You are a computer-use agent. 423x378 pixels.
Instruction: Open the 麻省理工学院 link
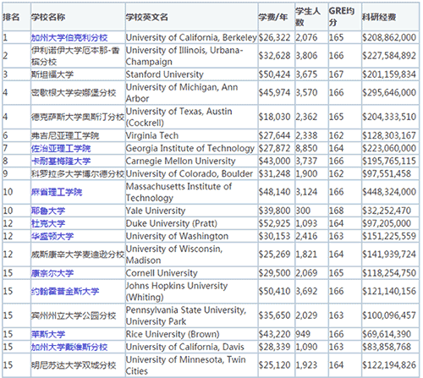pyautogui.click(x=57, y=192)
